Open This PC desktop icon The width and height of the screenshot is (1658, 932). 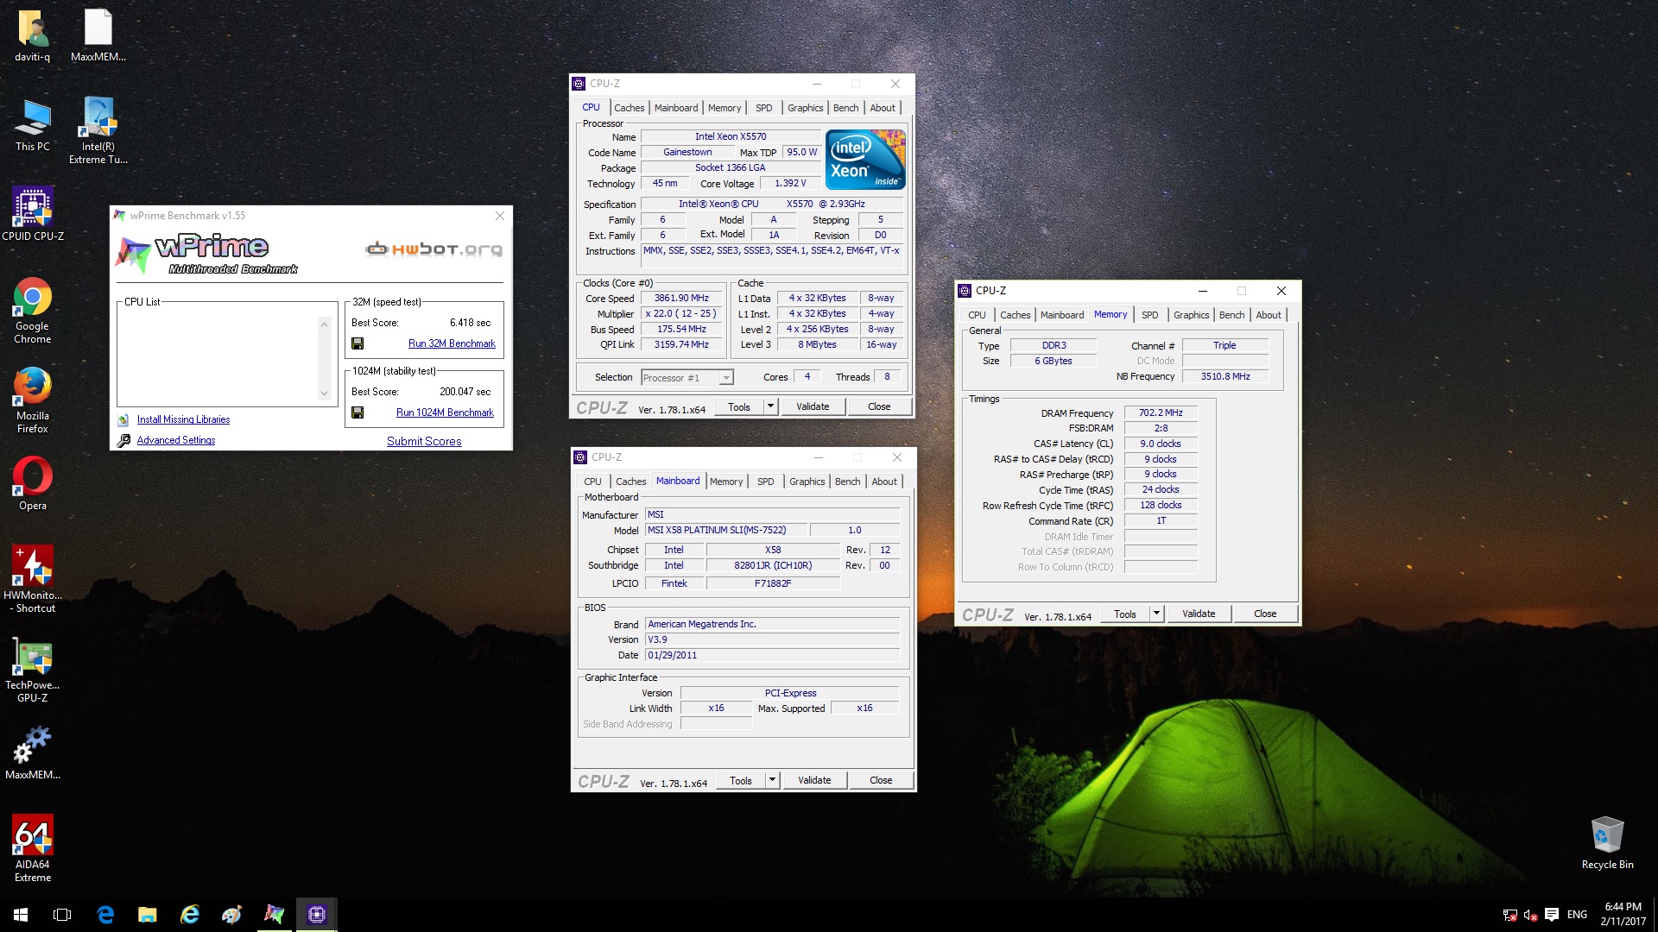[33, 126]
